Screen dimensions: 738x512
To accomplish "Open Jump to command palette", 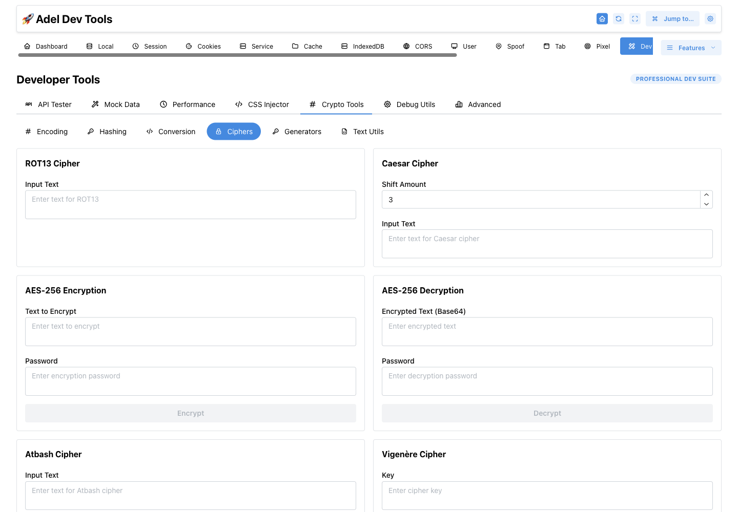I will [672, 19].
